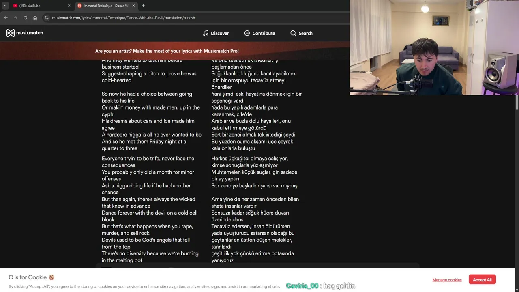Viewport: 519px width, 292px height.
Task: Open the Discover menu
Action: click(216, 33)
